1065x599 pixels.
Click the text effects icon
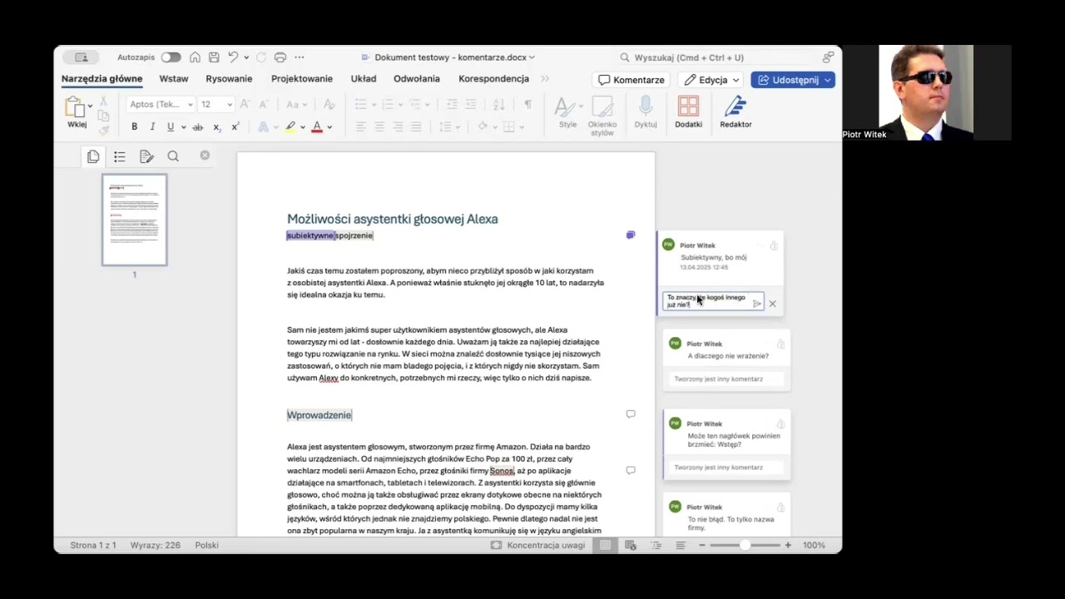pyautogui.click(x=263, y=126)
